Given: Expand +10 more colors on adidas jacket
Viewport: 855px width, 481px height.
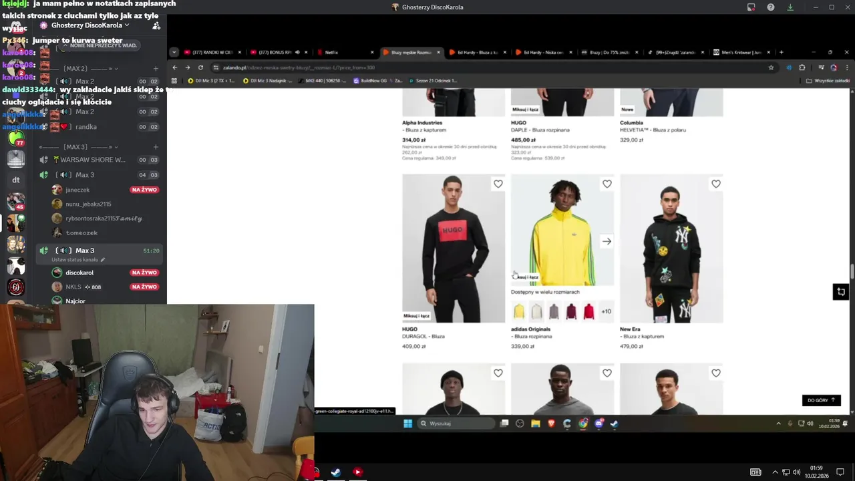Looking at the screenshot, I should (607, 311).
